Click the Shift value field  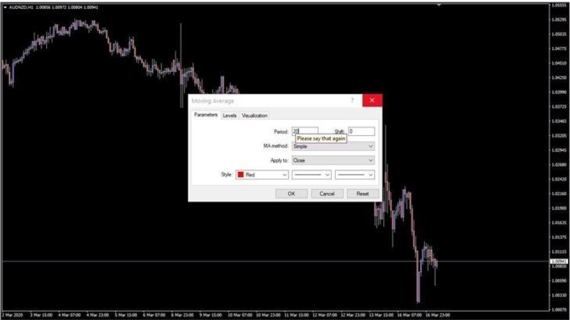coord(360,131)
